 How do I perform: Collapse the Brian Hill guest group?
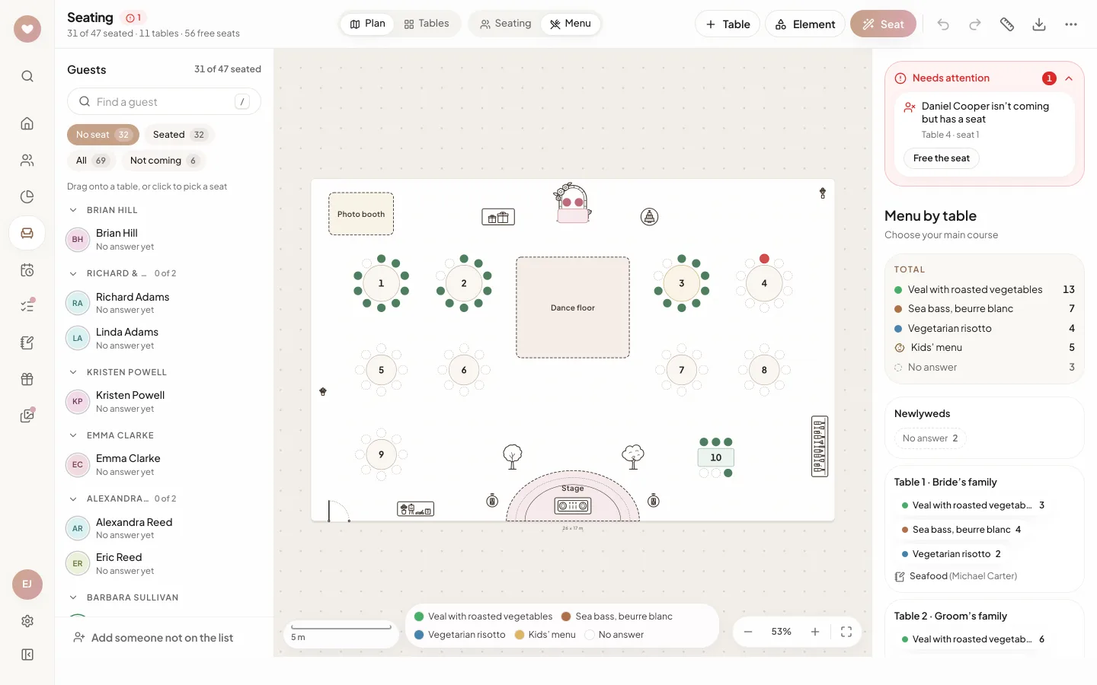click(x=73, y=210)
